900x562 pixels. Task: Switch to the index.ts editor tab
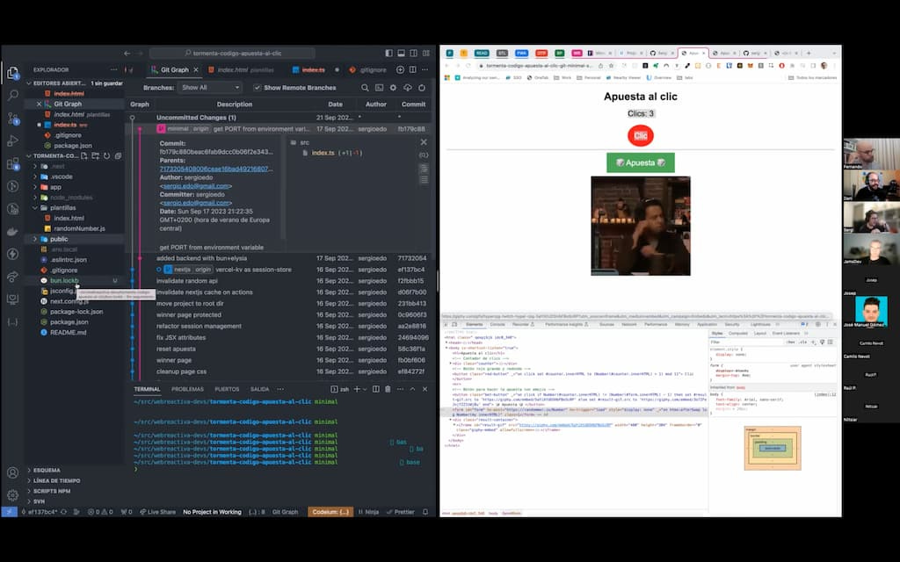(314, 69)
